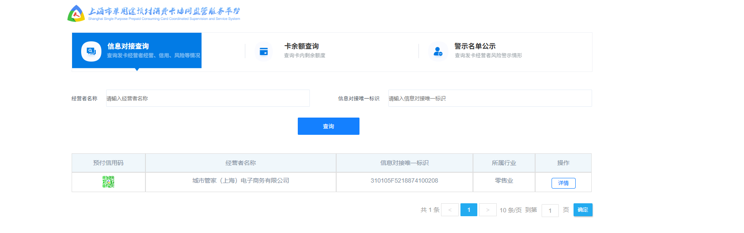The image size is (744, 233).
Task: Click the user icon beside 警示名单公示
Action: 438,51
